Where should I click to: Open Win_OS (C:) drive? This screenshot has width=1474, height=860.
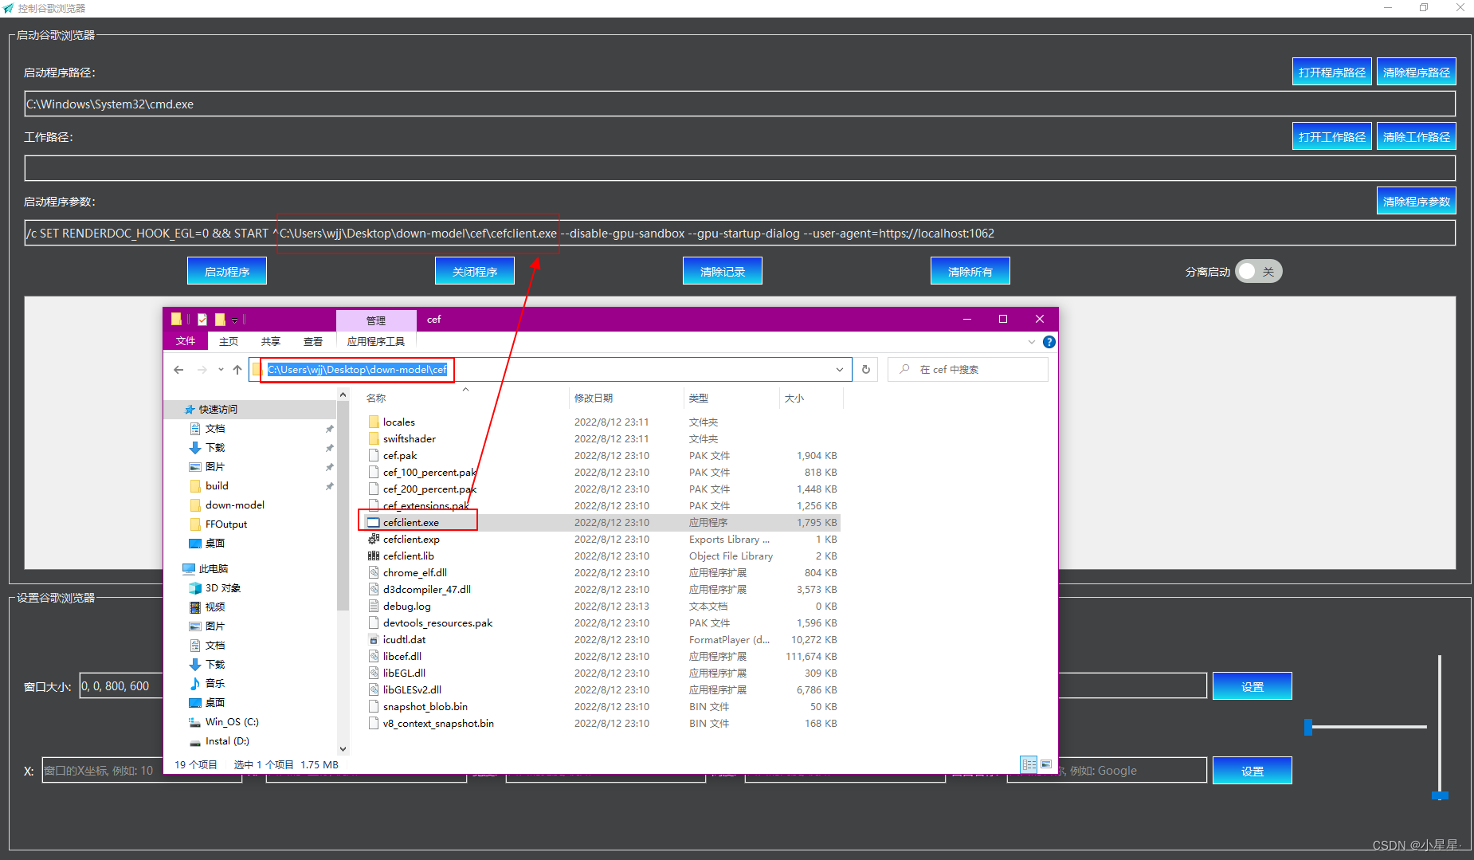pos(232,721)
